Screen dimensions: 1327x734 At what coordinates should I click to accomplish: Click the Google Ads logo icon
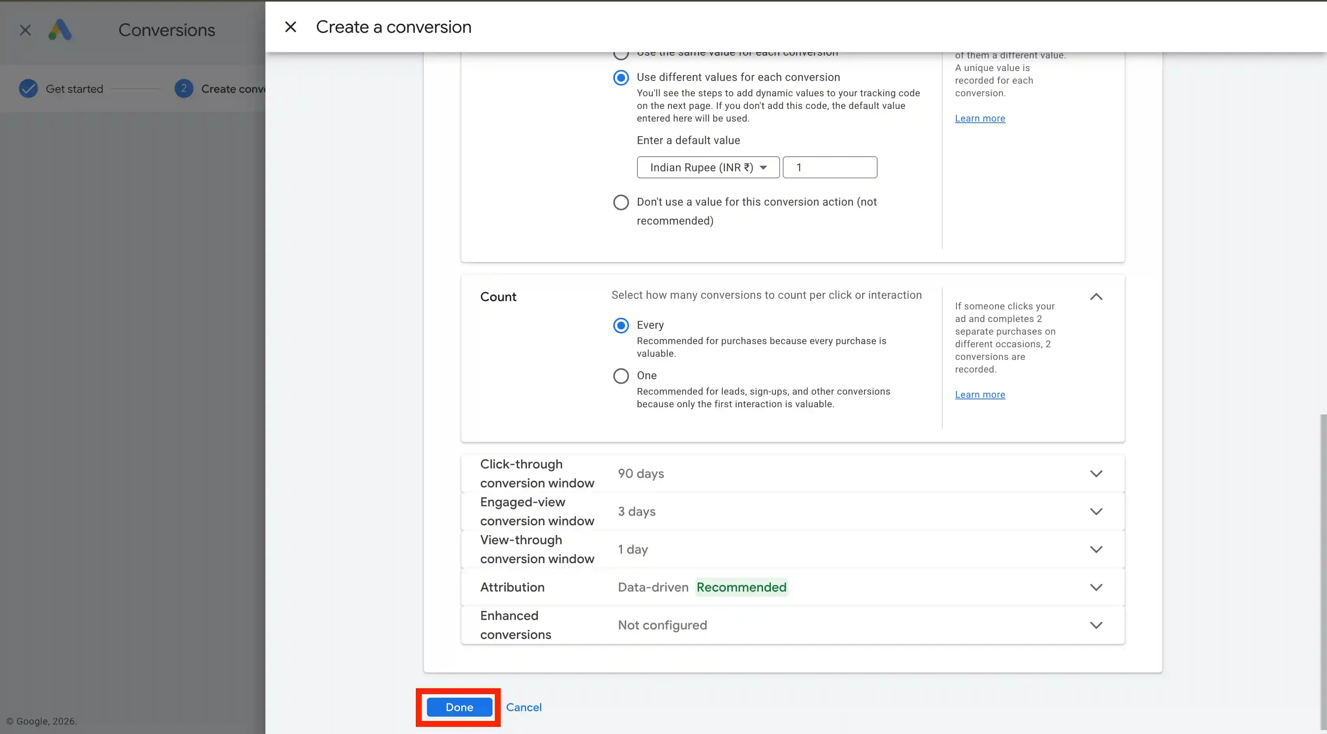pyautogui.click(x=60, y=30)
